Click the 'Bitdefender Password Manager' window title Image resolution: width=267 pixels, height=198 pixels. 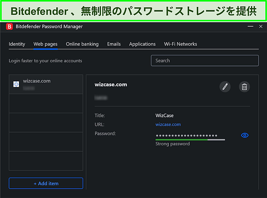tap(49, 27)
